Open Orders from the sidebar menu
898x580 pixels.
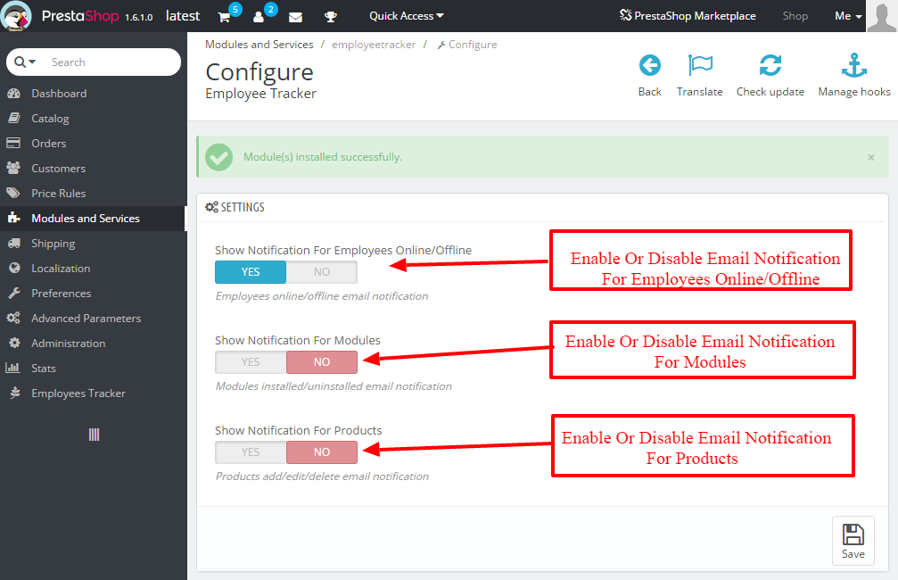(49, 144)
